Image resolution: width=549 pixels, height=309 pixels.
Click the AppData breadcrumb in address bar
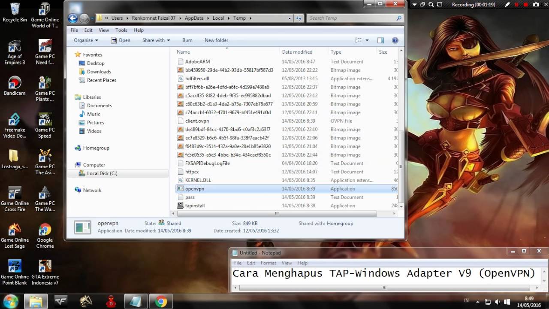click(x=194, y=18)
